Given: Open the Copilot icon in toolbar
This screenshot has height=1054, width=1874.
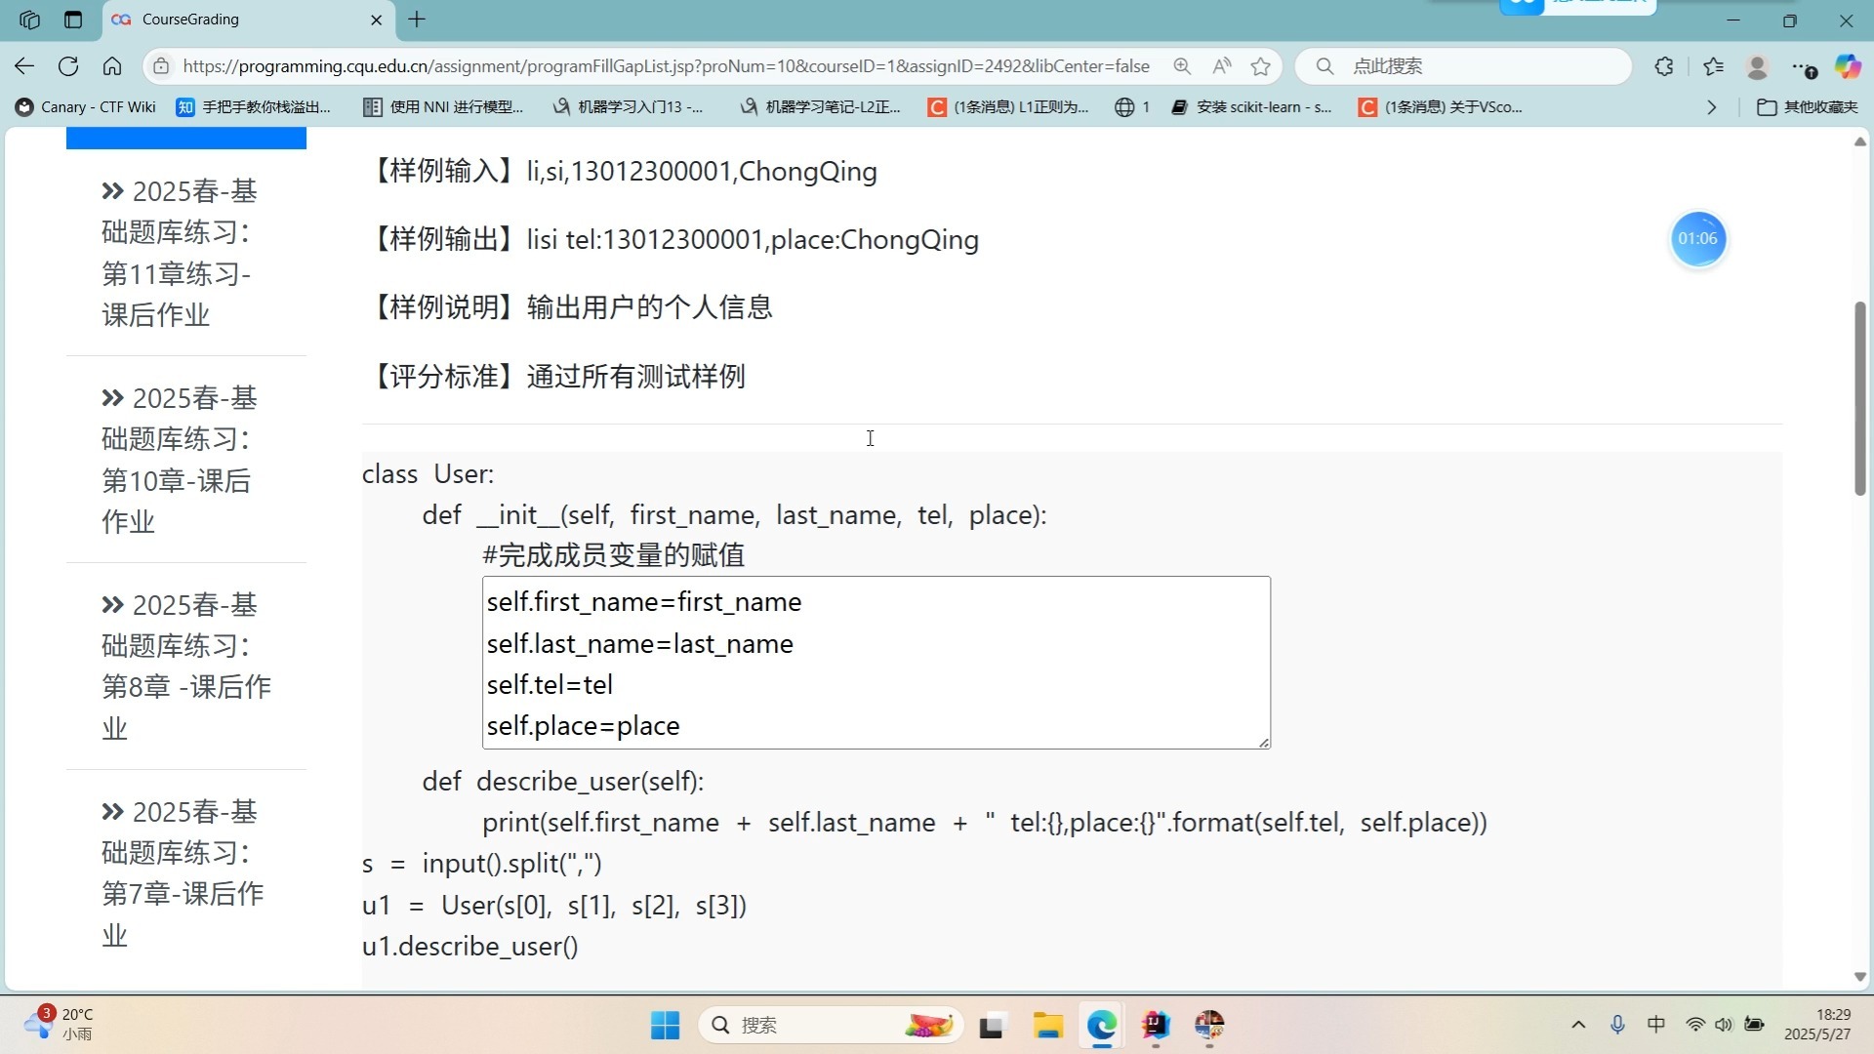Looking at the screenshot, I should 1848,66.
